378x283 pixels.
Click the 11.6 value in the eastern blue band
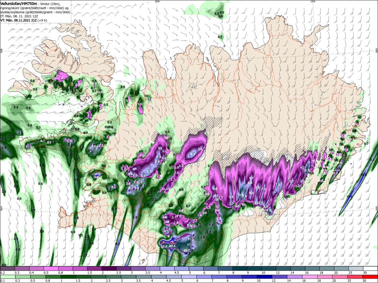point(349,197)
